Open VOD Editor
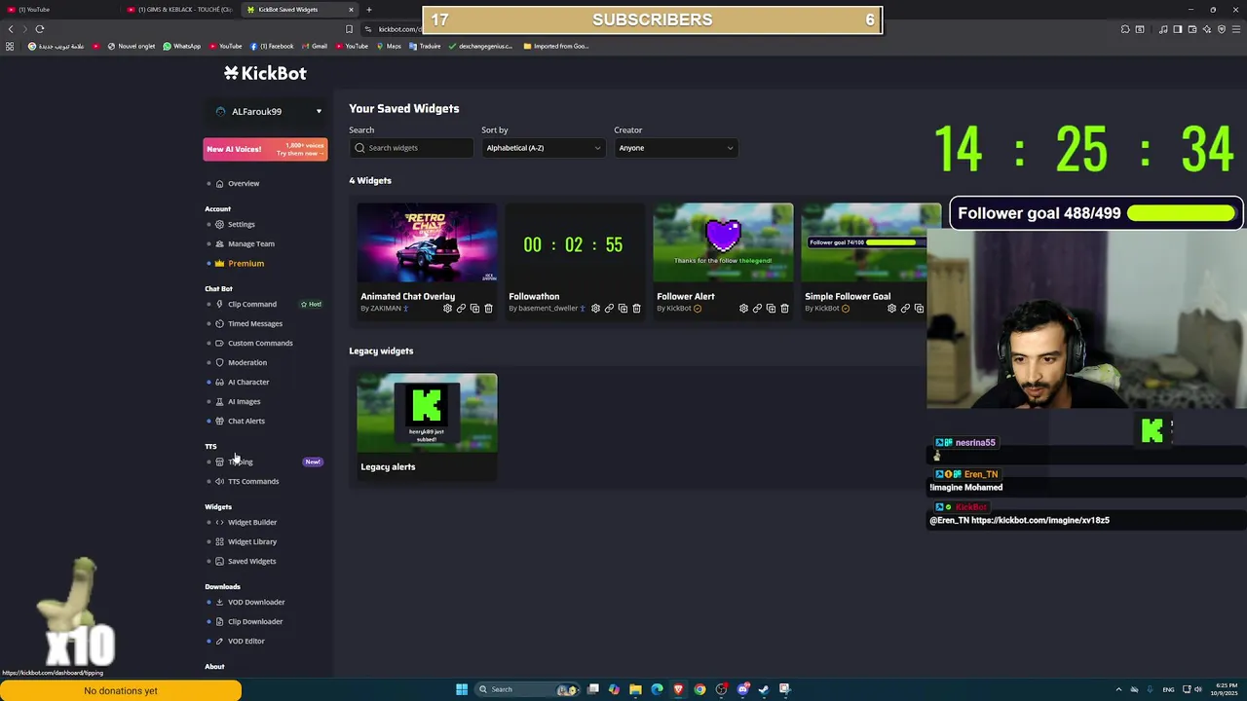This screenshot has width=1247, height=701. point(246,641)
